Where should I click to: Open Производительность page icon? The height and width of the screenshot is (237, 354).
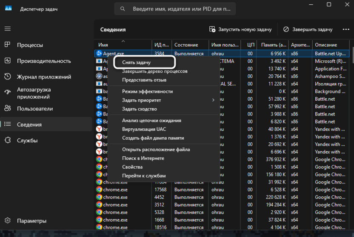click(x=8, y=61)
